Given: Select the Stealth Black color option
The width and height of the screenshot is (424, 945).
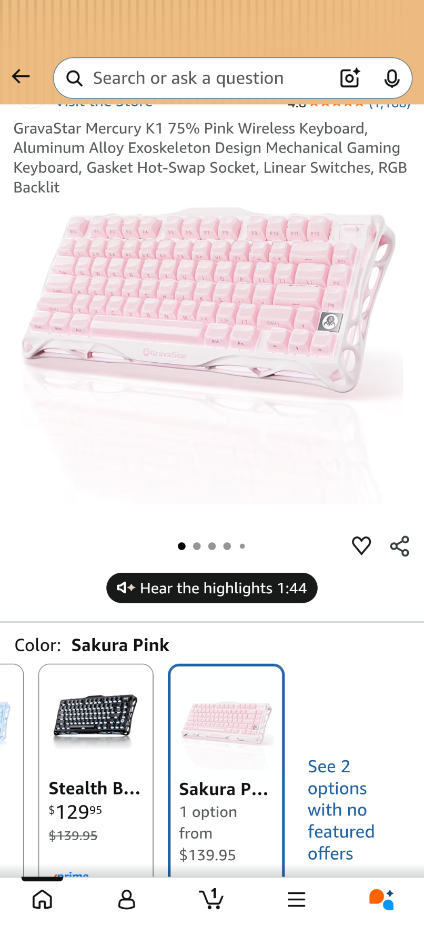Looking at the screenshot, I should click(x=96, y=770).
